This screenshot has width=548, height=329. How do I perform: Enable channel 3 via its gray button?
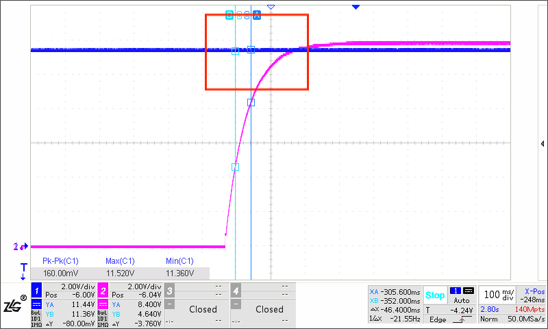point(169,291)
